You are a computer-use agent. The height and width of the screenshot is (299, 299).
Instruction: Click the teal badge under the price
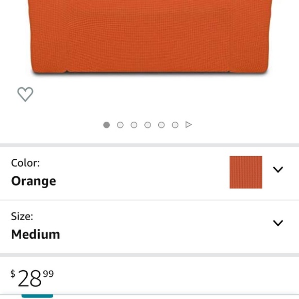[37, 296]
